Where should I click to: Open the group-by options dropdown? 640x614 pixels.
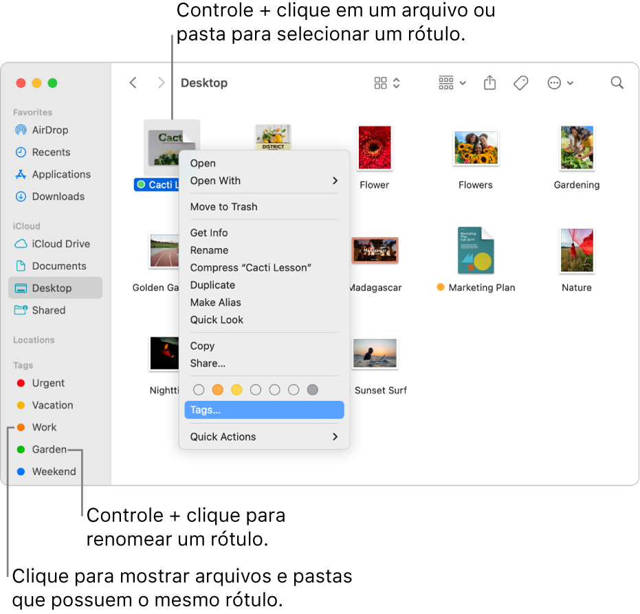tap(452, 83)
